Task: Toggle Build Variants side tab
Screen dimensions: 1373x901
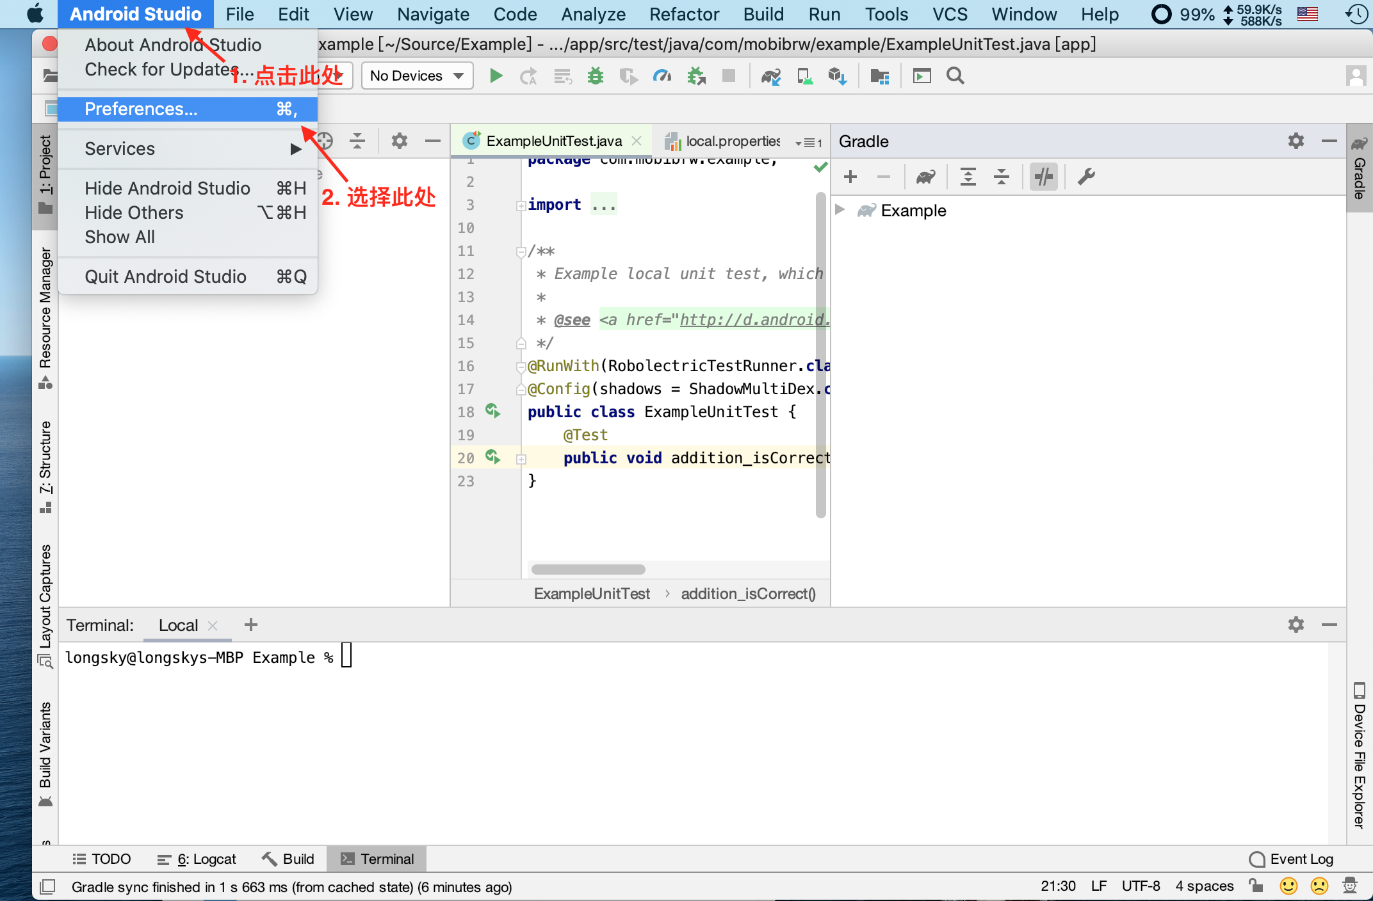Action: click(45, 754)
